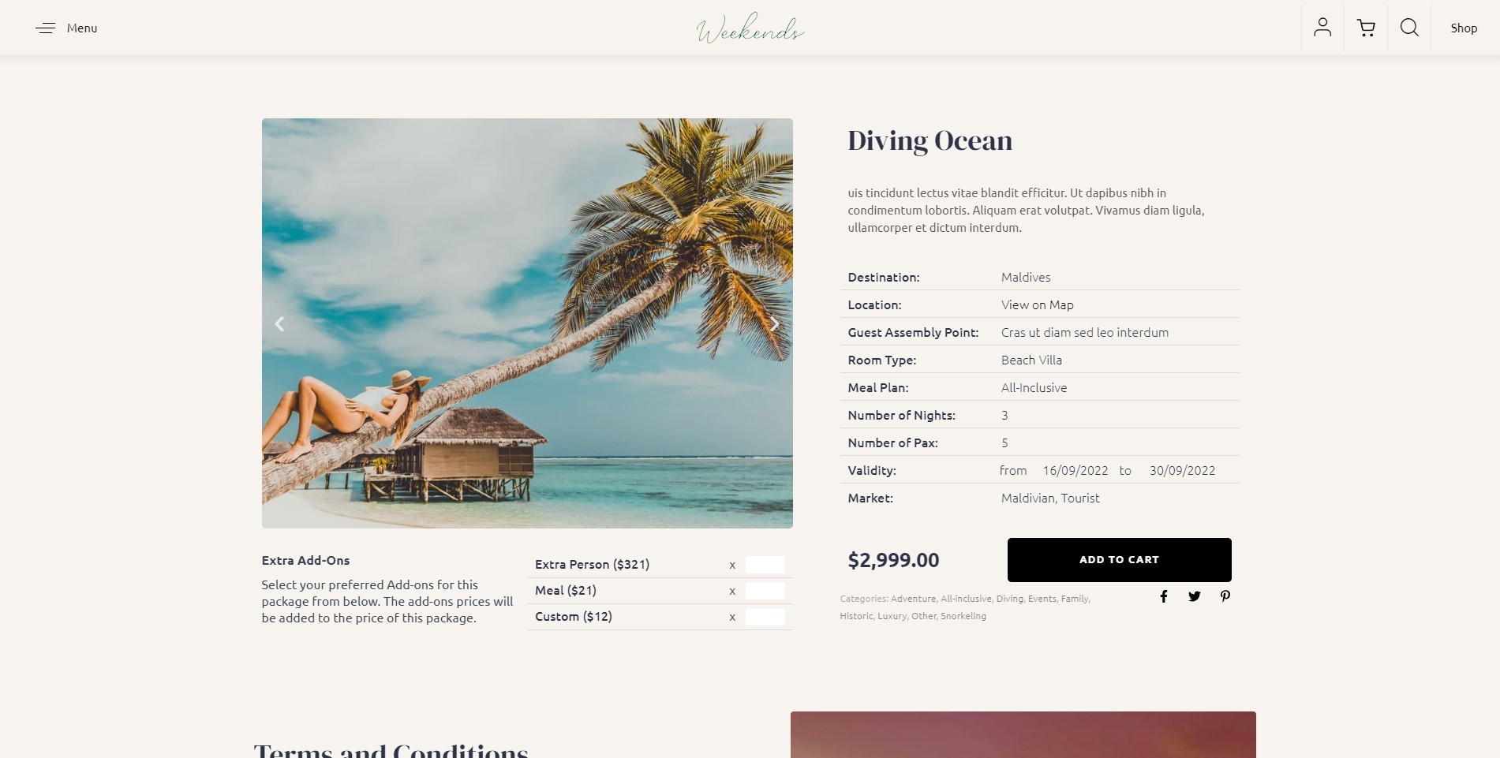Add Diving Ocean package to cart
1500x758 pixels.
pos(1119,559)
